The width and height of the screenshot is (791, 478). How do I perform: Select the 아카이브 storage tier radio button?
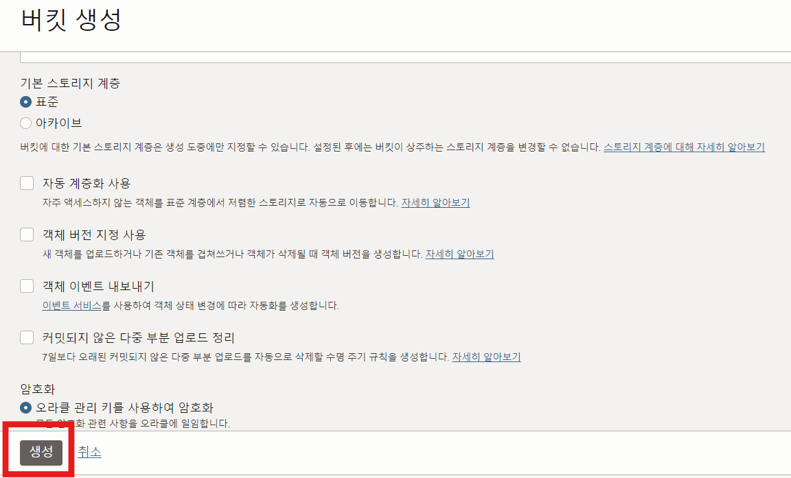click(25, 123)
